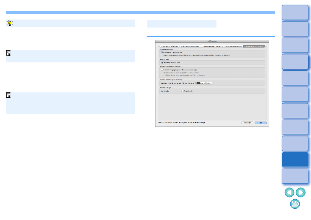Viewport: 311px width, 220px height.
Task: Click the 'Ordre des vignettes' section label
Action: click(166, 49)
